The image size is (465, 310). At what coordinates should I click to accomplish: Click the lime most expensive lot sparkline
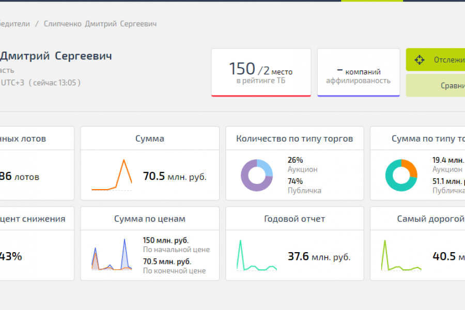click(401, 255)
